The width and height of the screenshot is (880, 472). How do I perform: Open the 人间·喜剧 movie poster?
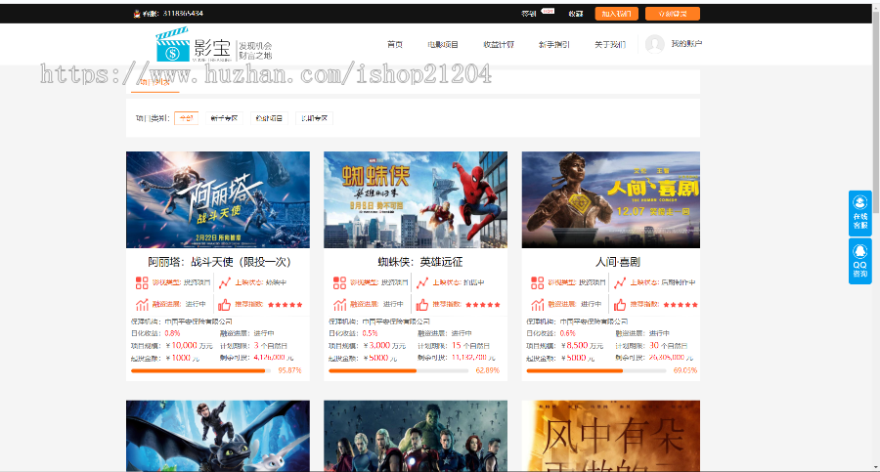610,199
